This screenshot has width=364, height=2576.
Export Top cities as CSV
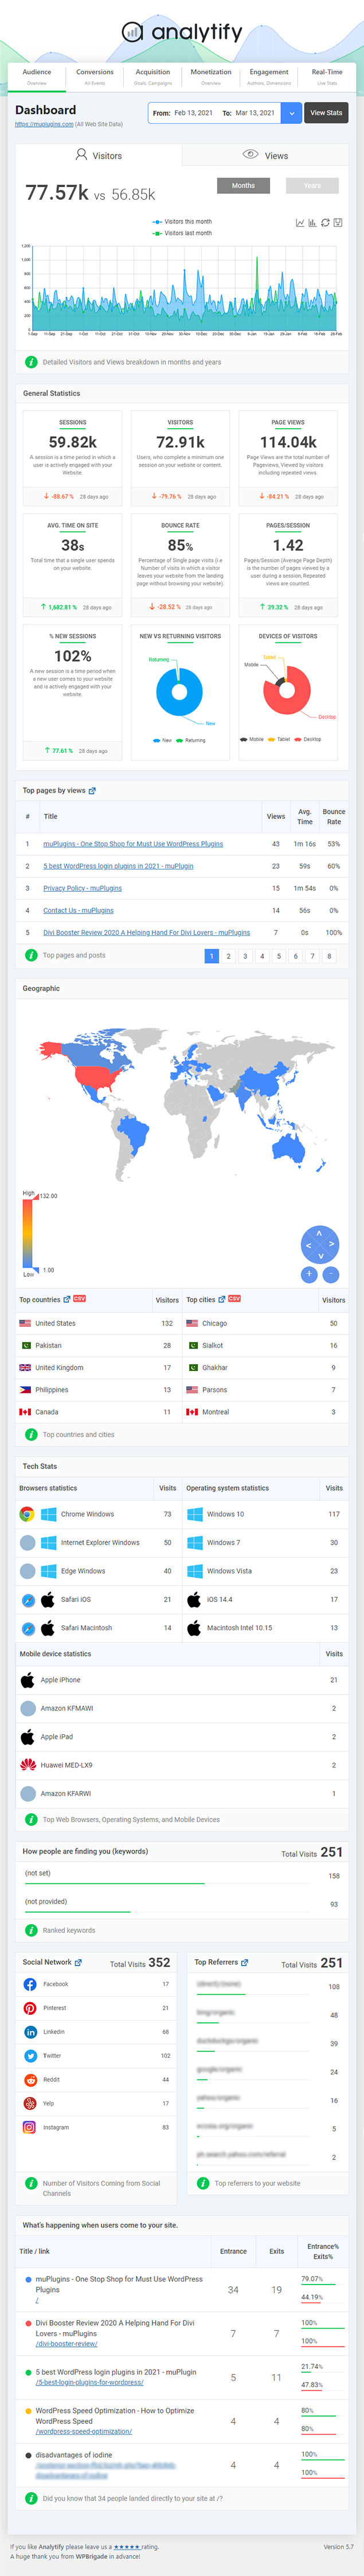[234, 1298]
